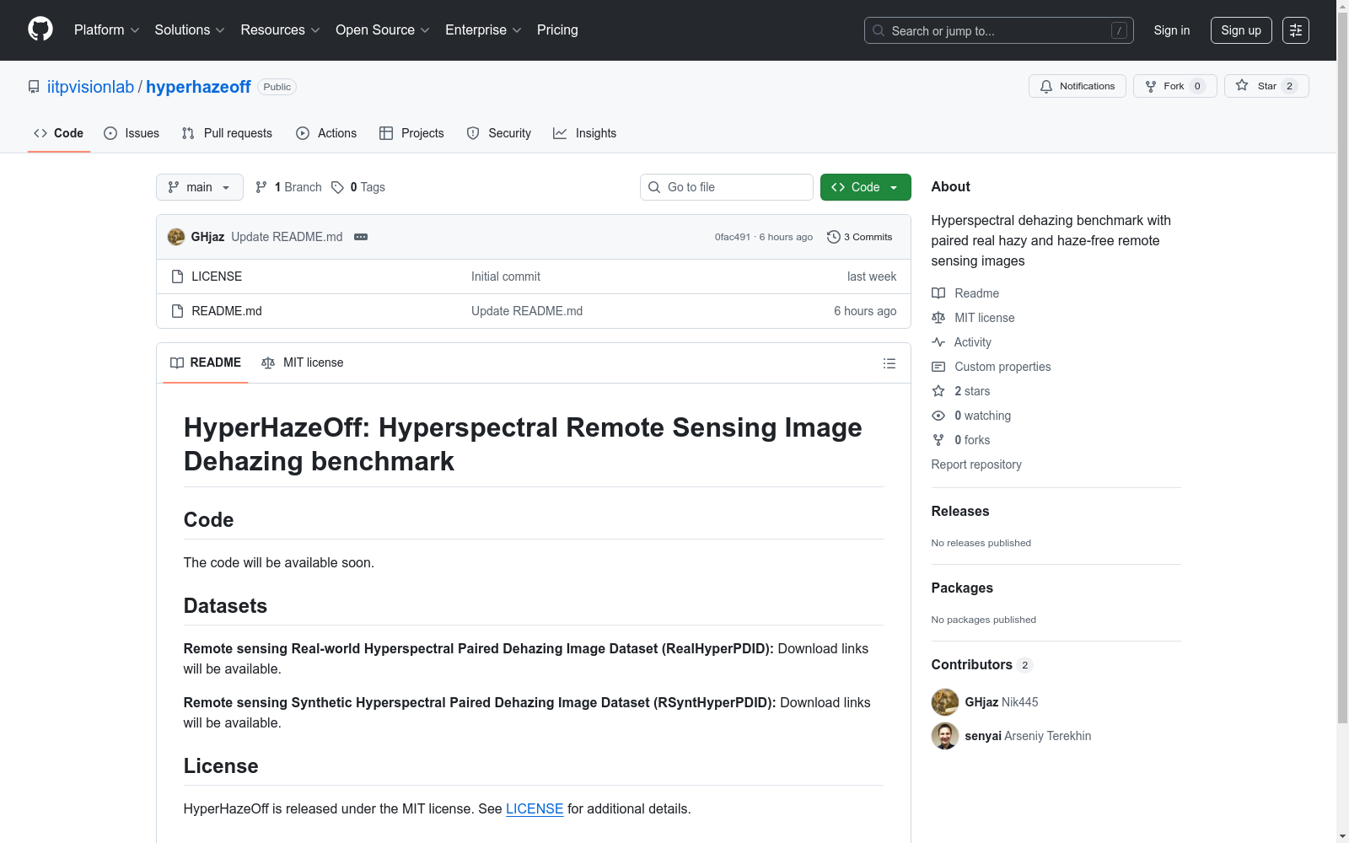Click Report repository link

pyautogui.click(x=976, y=464)
